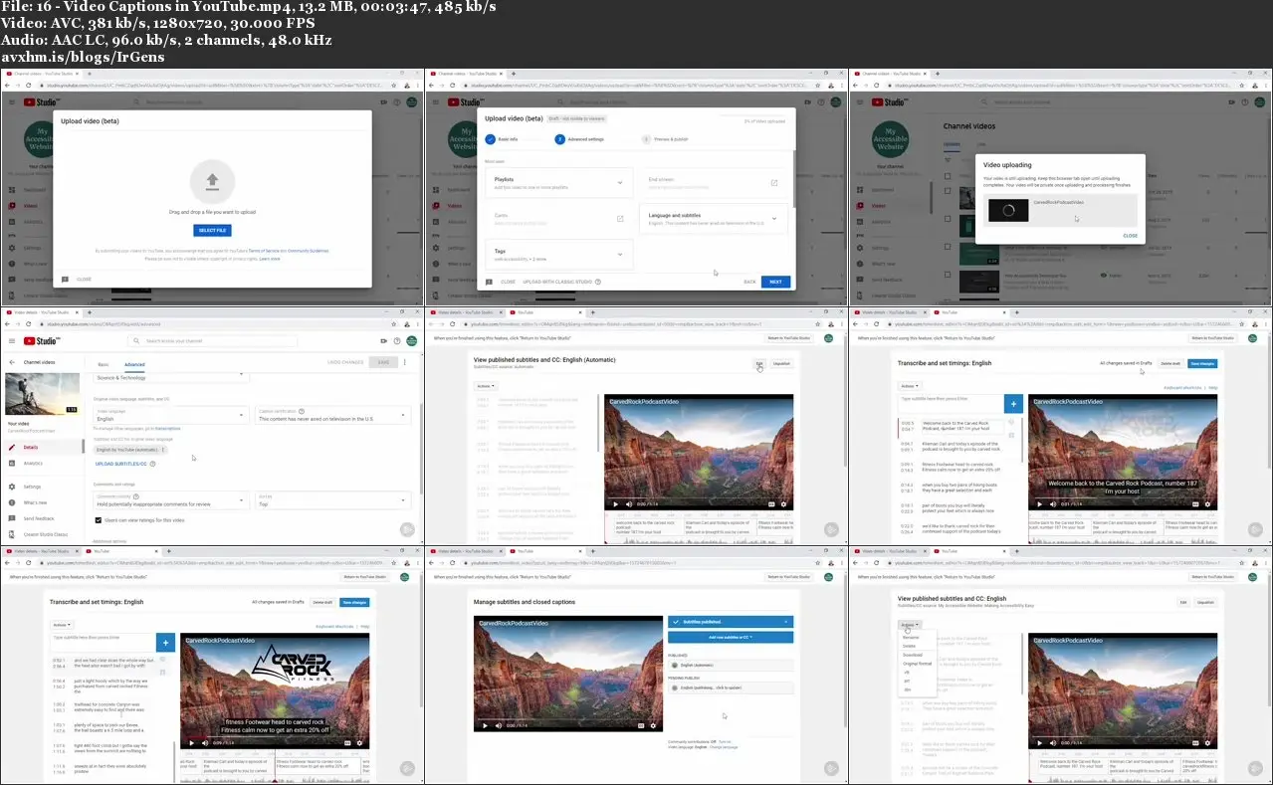The width and height of the screenshot is (1273, 785).
Task: Click the CarvedRockPodcastVideo uploading thumbnail
Action: click(x=1007, y=211)
